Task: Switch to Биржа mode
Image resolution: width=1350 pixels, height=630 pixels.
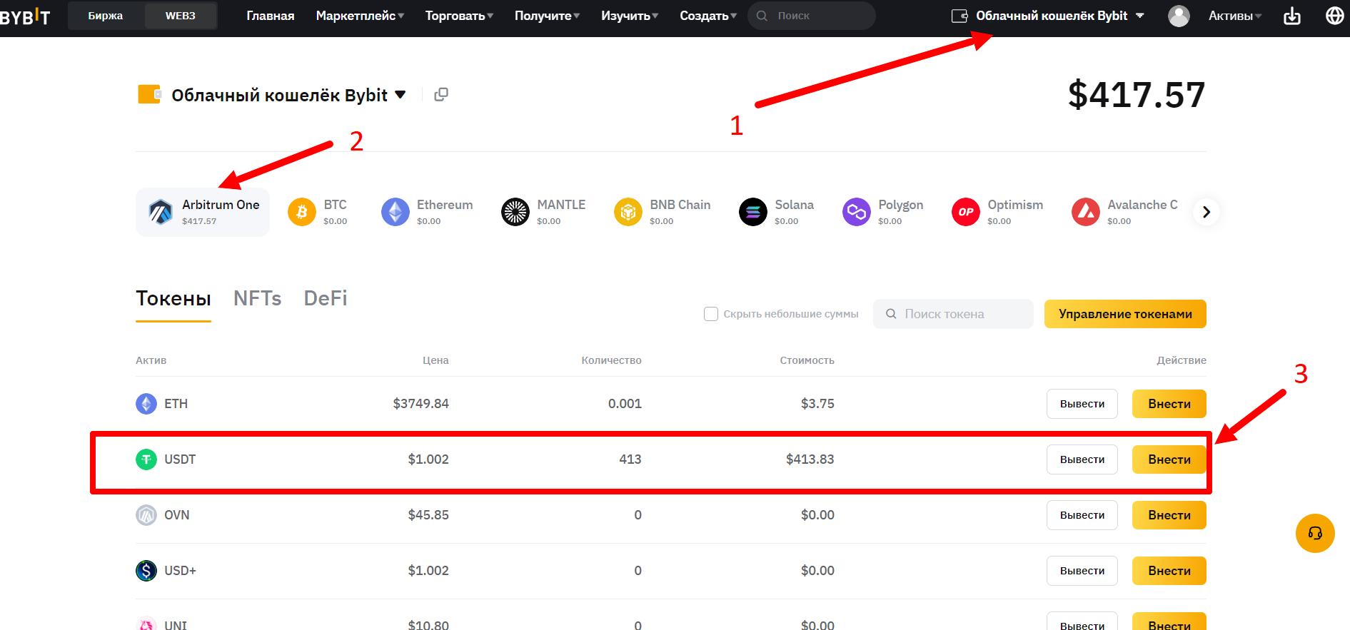Action: pos(106,16)
